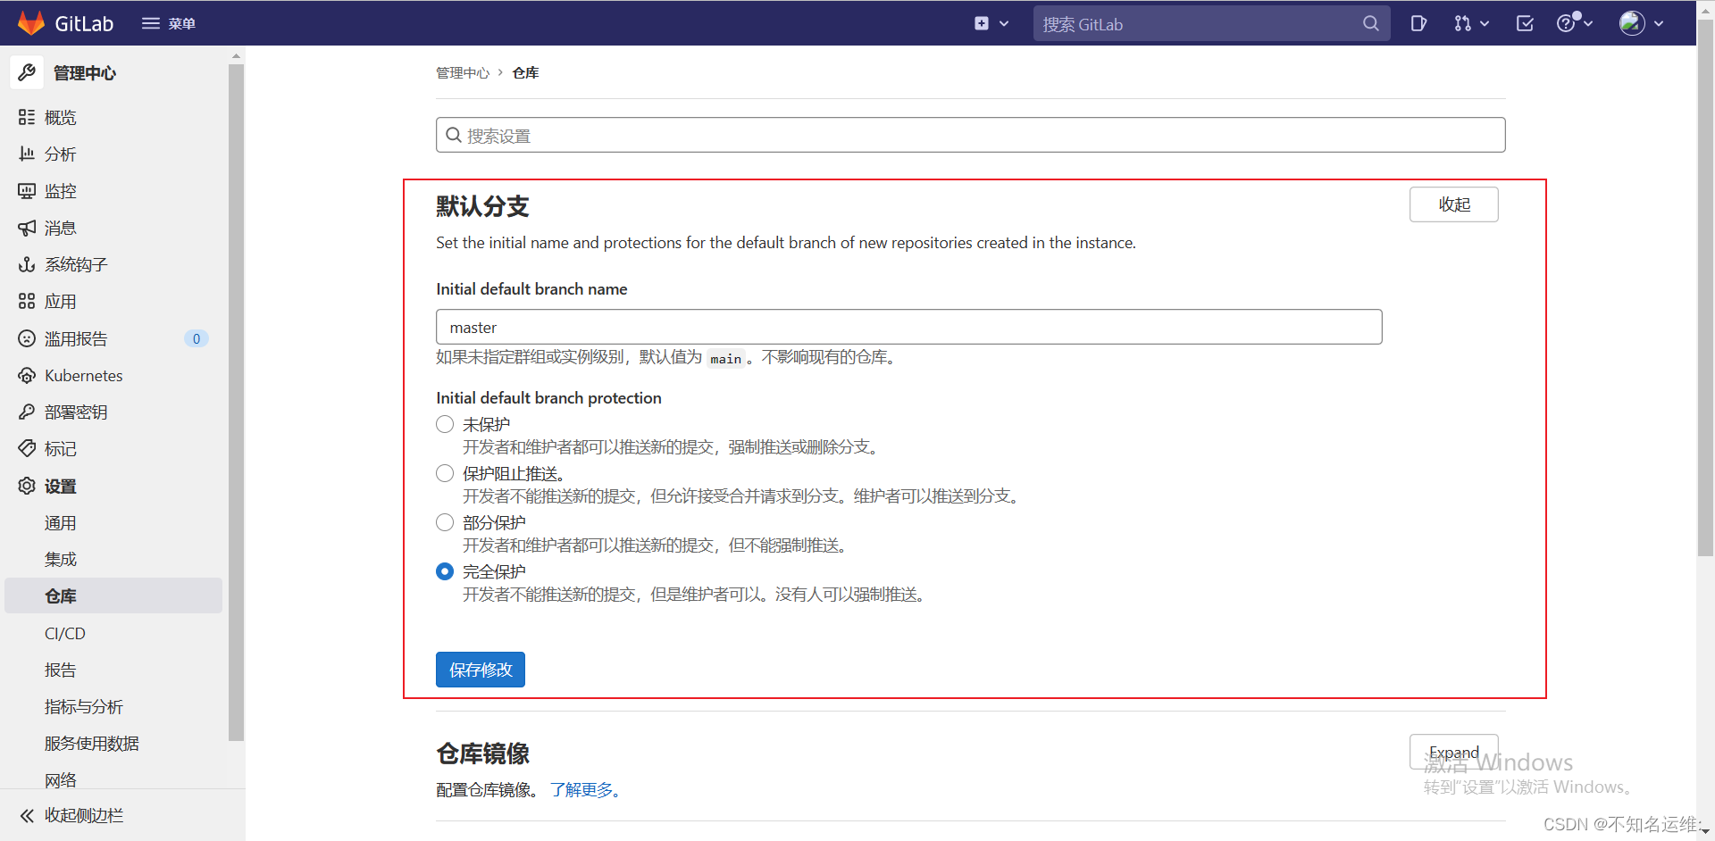Click the 概览 overview icon
The height and width of the screenshot is (841, 1715).
pyautogui.click(x=27, y=117)
